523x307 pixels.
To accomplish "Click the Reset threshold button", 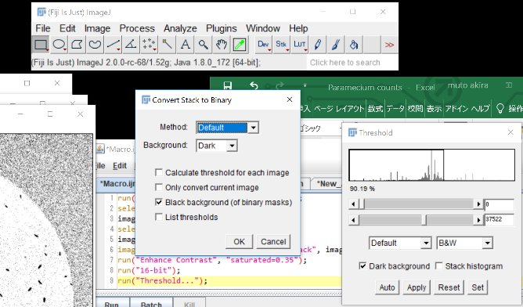I will pyautogui.click(x=449, y=287).
